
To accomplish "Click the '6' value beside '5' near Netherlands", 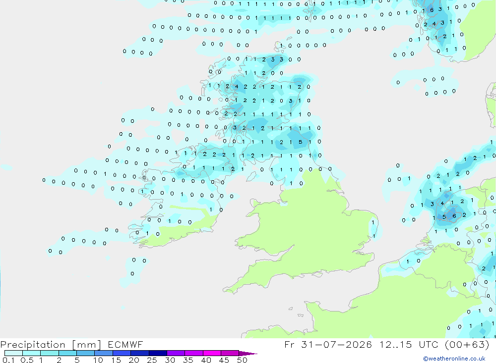I will tap(454, 216).
